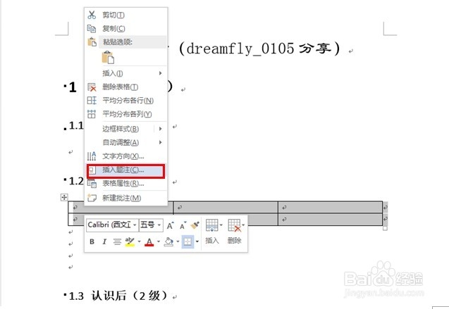This screenshot has width=449, height=309.
Task: Expand the Border Styles (边框样式) submenu arrow
Action: pos(161,129)
